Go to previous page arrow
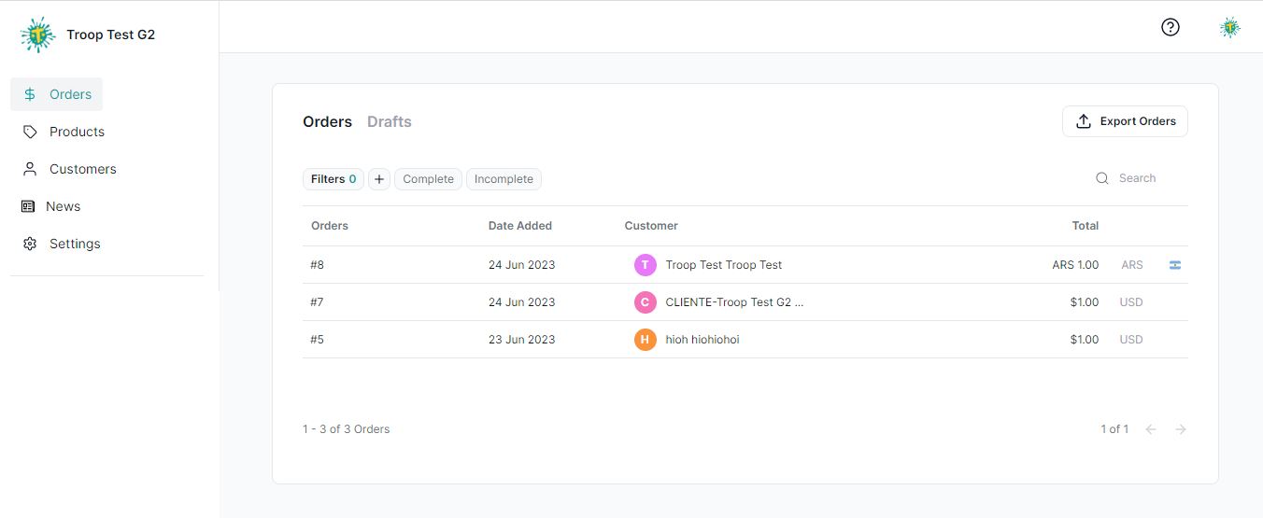 (1151, 429)
